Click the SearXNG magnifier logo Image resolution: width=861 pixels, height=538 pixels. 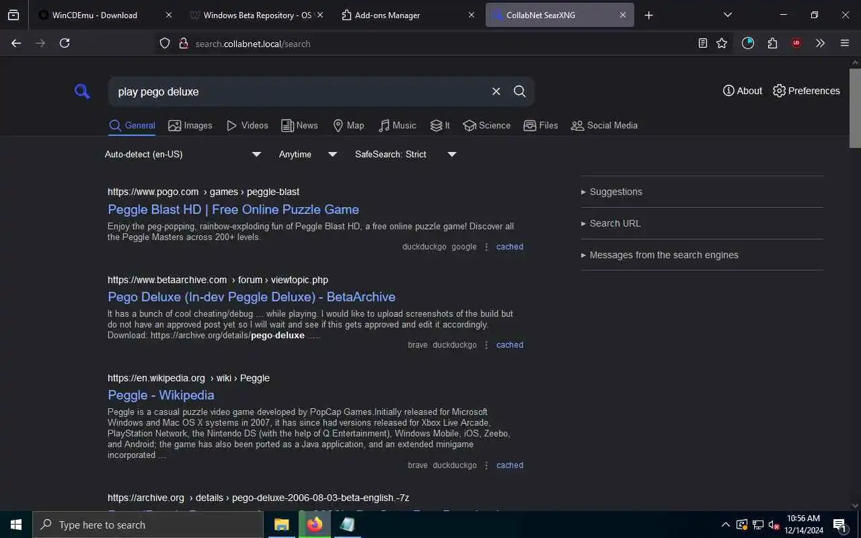pyautogui.click(x=82, y=91)
